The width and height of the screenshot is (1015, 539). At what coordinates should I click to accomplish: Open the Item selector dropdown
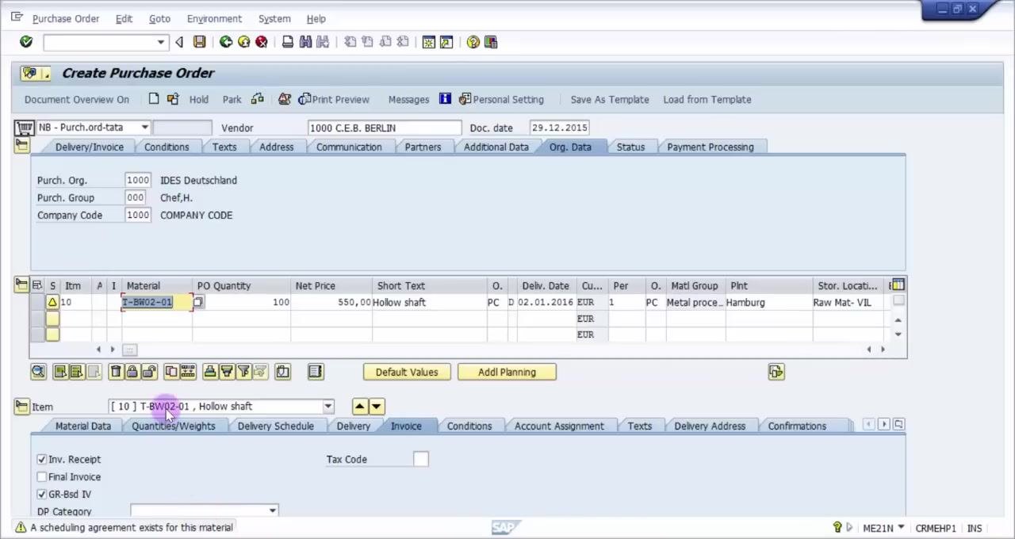327,407
